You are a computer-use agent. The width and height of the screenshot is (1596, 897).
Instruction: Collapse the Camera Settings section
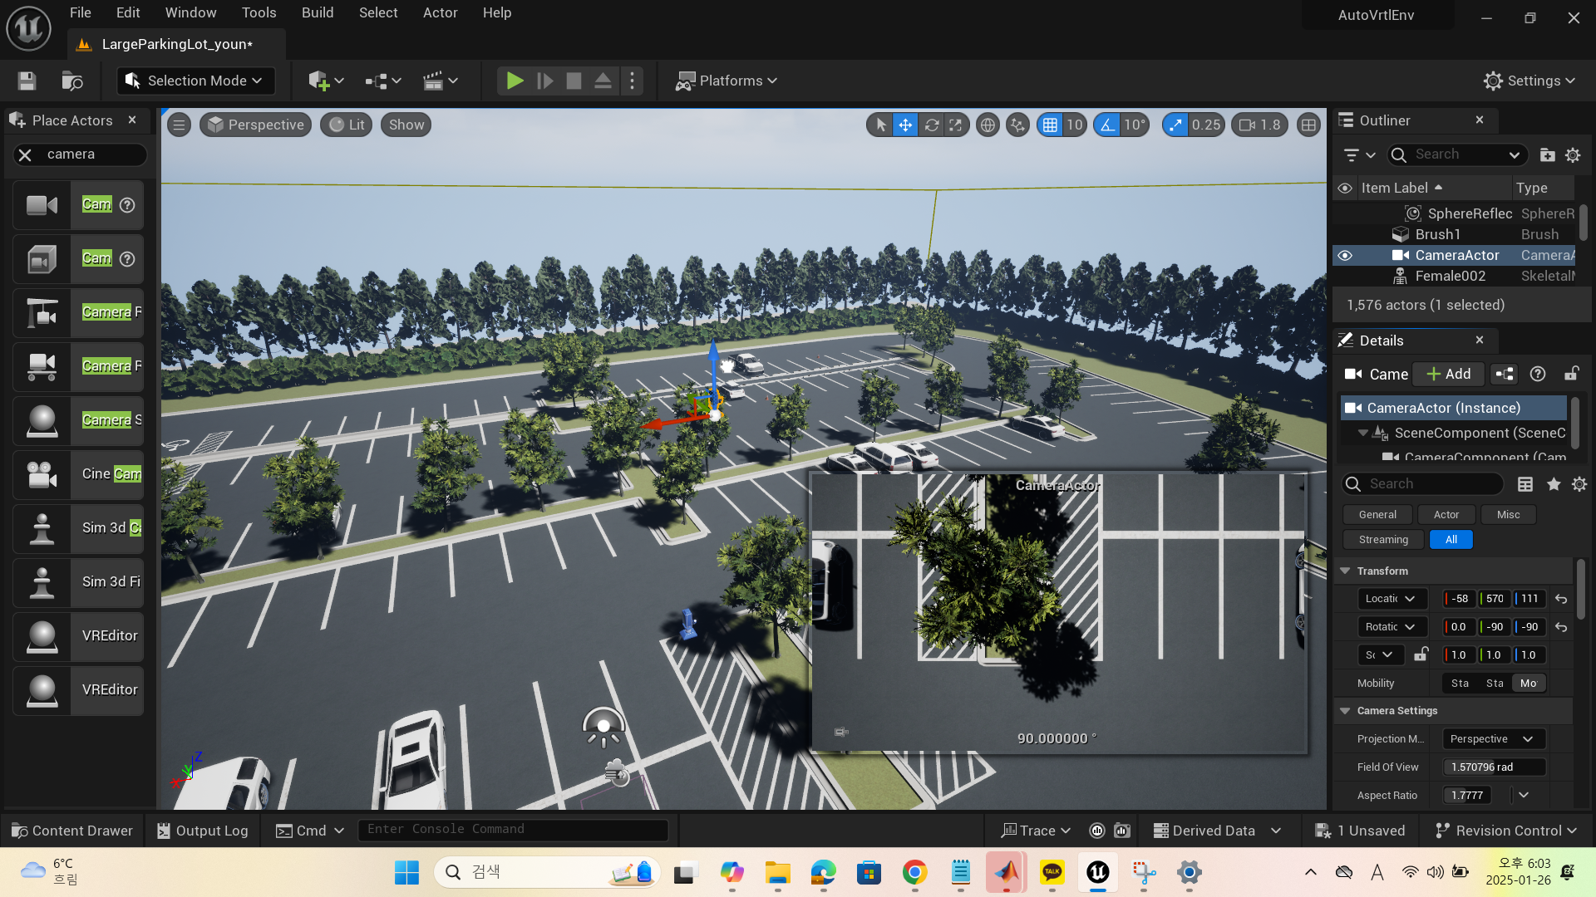pyautogui.click(x=1345, y=711)
